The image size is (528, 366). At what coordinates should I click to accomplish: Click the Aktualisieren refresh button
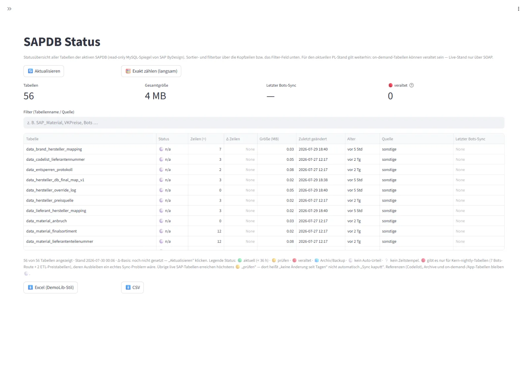click(x=44, y=71)
